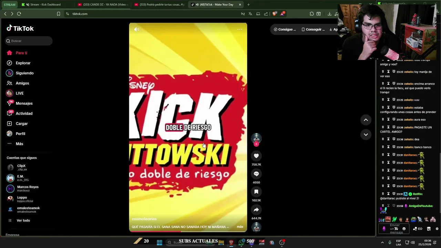This screenshot has width=441, height=248.
Task: Switch to Stream - Kick Dashboard tab
Action: point(45,4)
